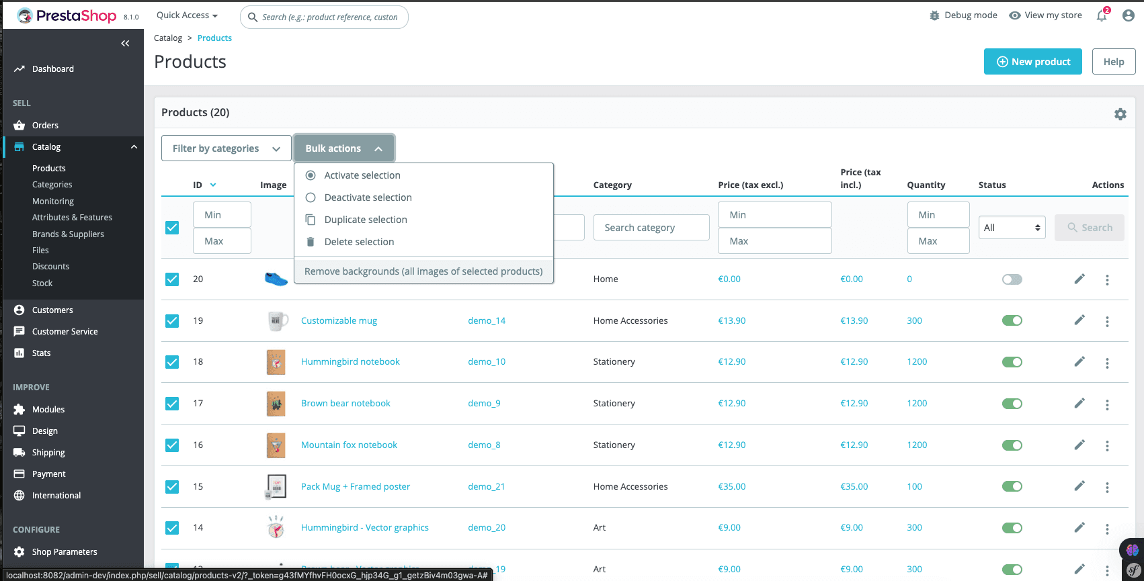Click edit pencil for Mountain fox notebook

(x=1079, y=445)
